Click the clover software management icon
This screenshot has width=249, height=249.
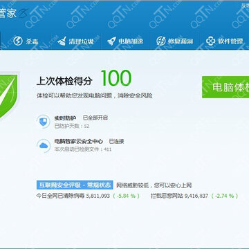(x=210, y=41)
